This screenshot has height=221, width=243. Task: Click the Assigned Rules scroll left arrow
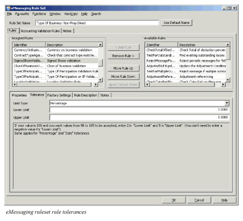coord(15,84)
